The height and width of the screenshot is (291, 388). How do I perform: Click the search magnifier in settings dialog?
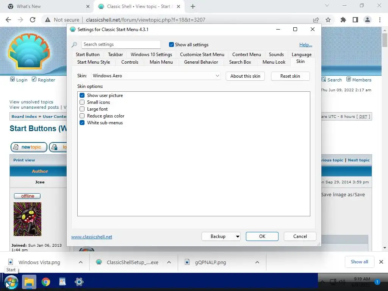pos(74,45)
